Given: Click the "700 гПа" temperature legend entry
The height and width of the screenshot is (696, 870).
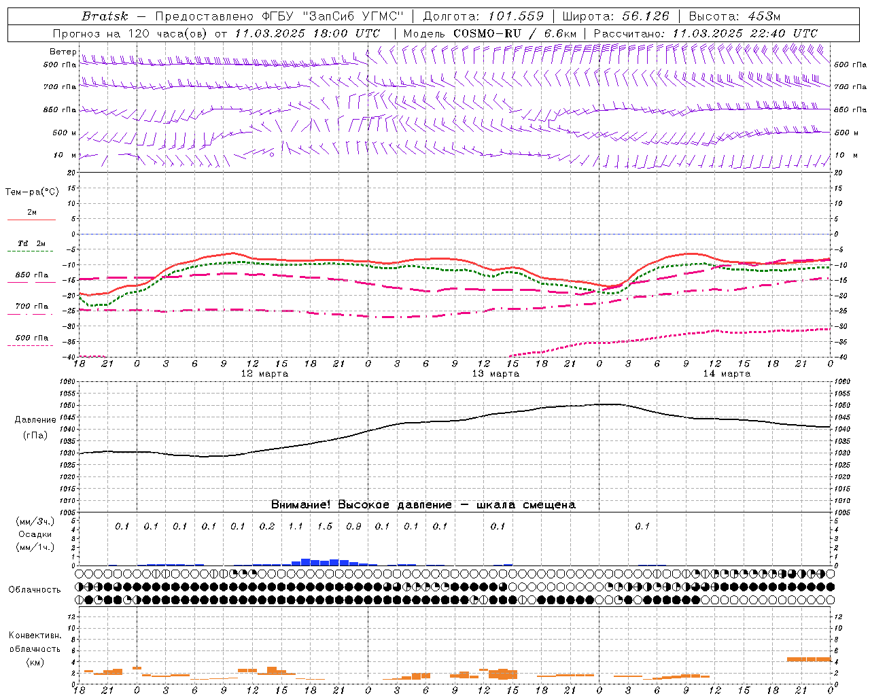Looking at the screenshot, I should pyautogui.click(x=31, y=307).
